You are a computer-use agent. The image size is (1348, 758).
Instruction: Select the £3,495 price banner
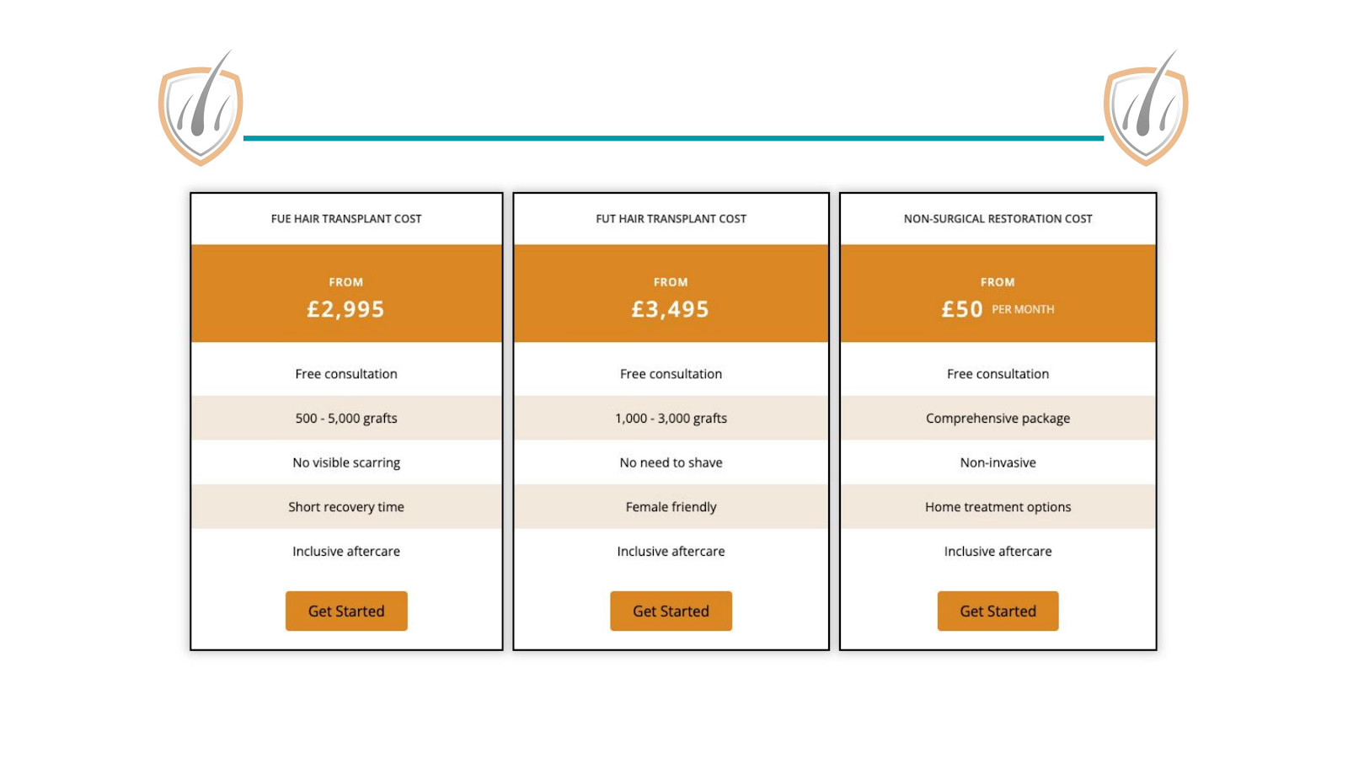[x=671, y=294]
